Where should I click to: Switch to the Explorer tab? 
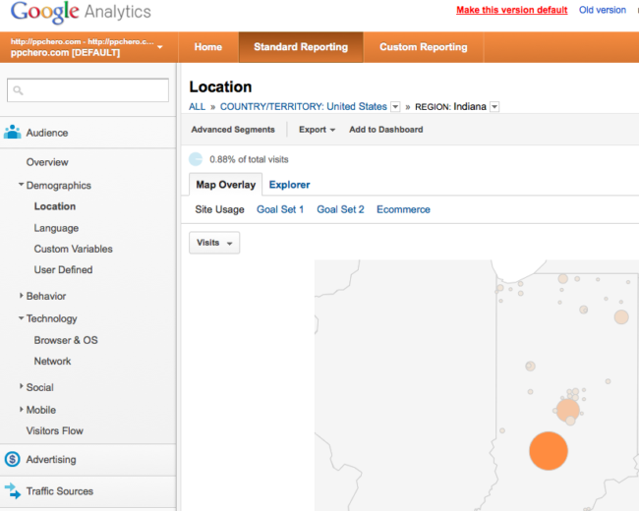(x=289, y=185)
